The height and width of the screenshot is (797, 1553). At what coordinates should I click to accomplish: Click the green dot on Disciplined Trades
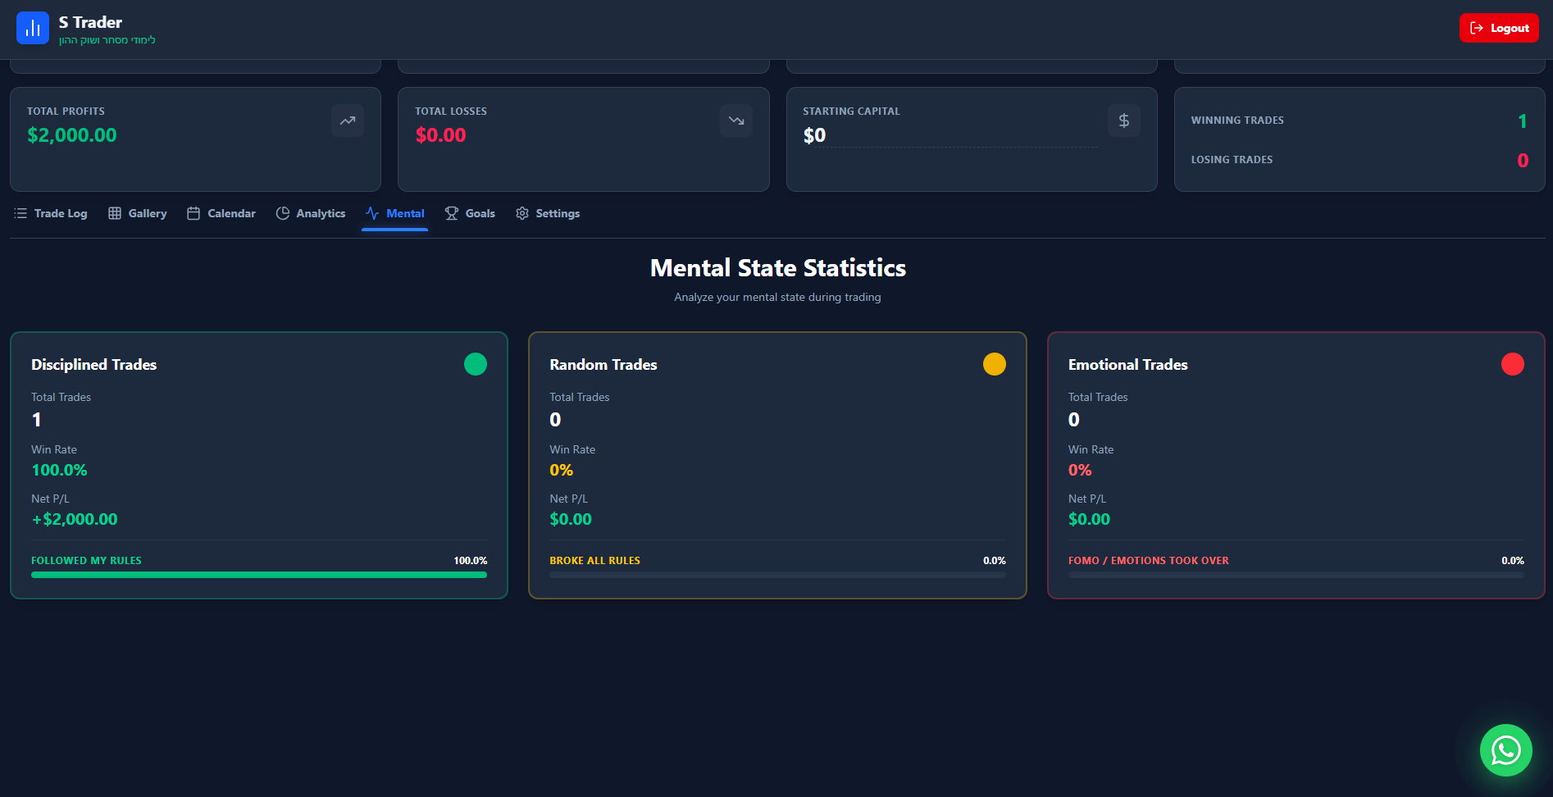(x=476, y=364)
